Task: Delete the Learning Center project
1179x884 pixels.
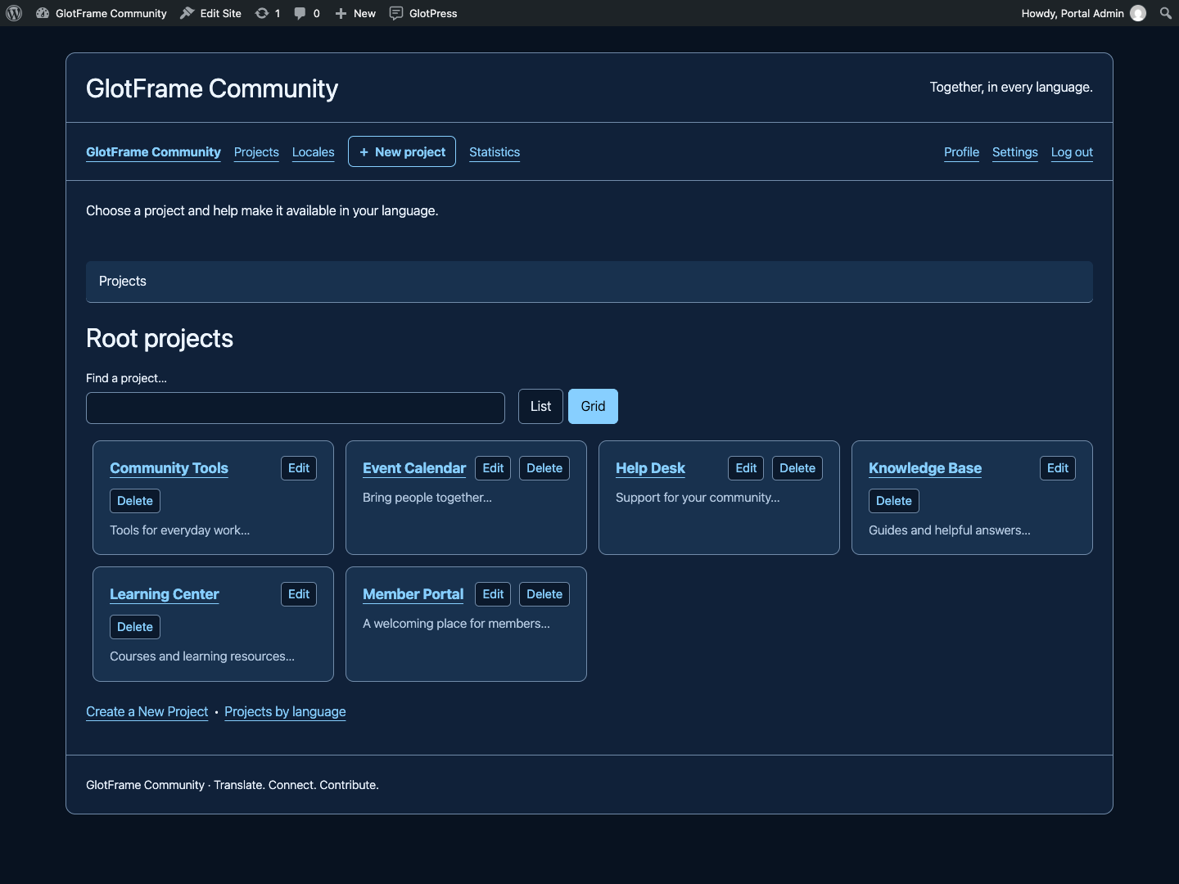Action: (135, 627)
